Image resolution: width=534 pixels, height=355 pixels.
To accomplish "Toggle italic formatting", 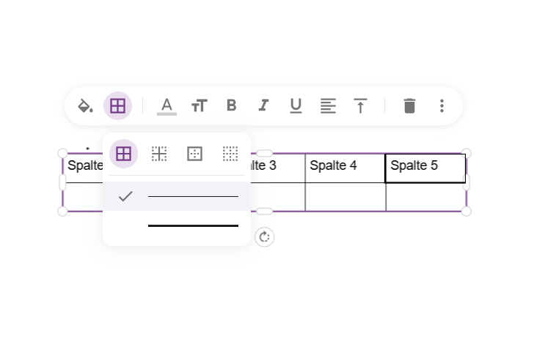I will pyautogui.click(x=263, y=105).
